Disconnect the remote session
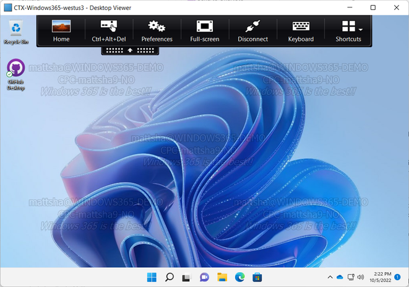Screen dimensions: 409x287 pyautogui.click(x=252, y=30)
